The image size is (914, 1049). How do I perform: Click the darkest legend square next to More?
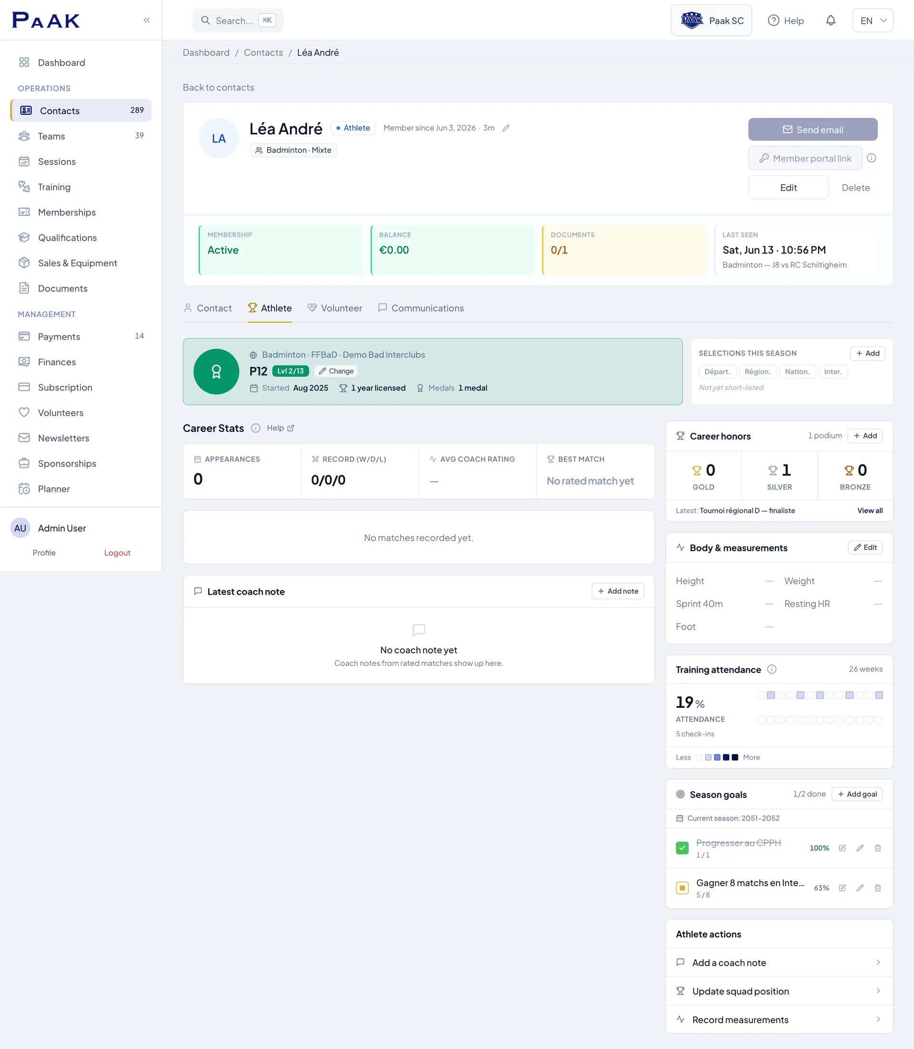735,757
